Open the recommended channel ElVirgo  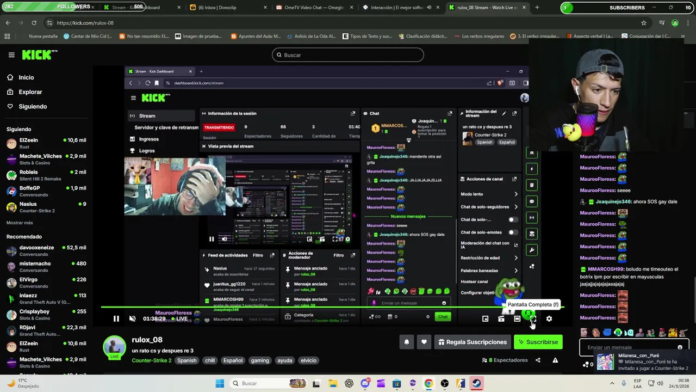pos(46,283)
